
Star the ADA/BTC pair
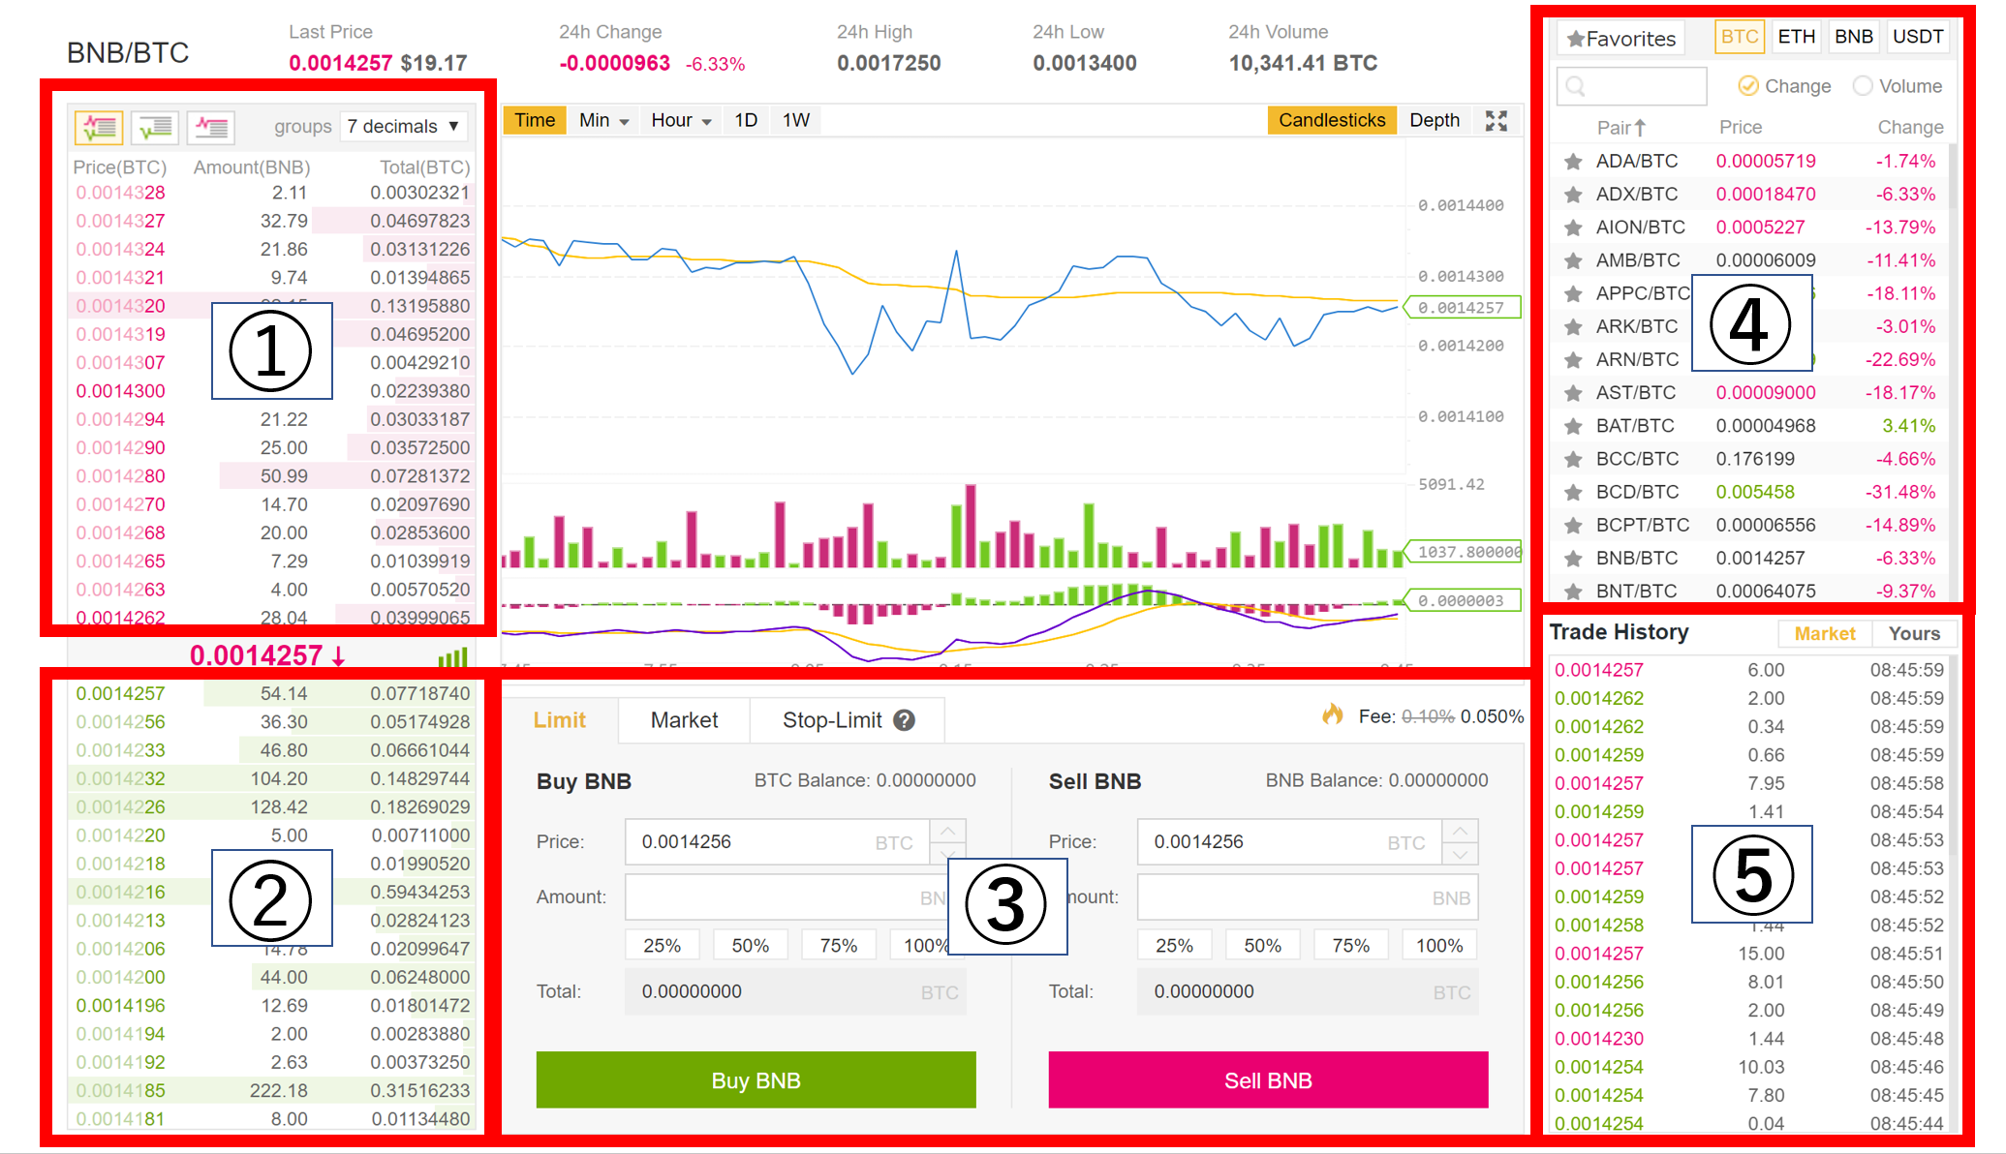pyautogui.click(x=1574, y=162)
